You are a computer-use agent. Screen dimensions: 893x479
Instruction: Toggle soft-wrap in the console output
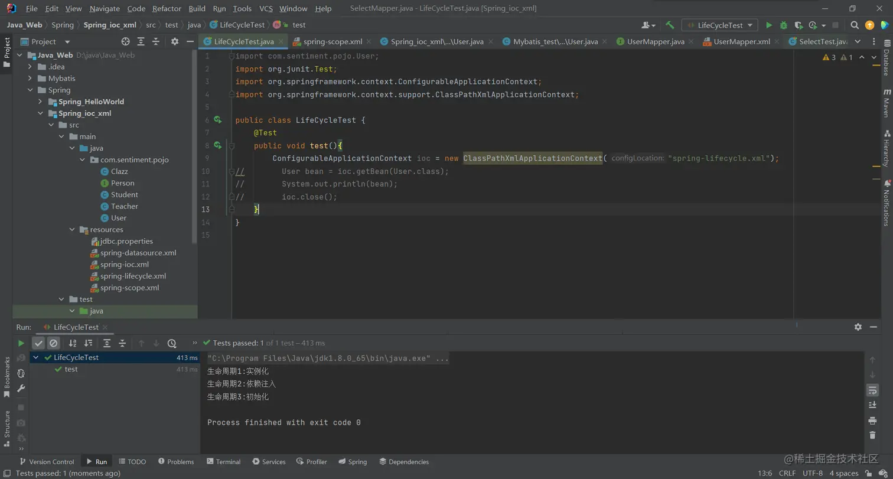click(x=872, y=390)
